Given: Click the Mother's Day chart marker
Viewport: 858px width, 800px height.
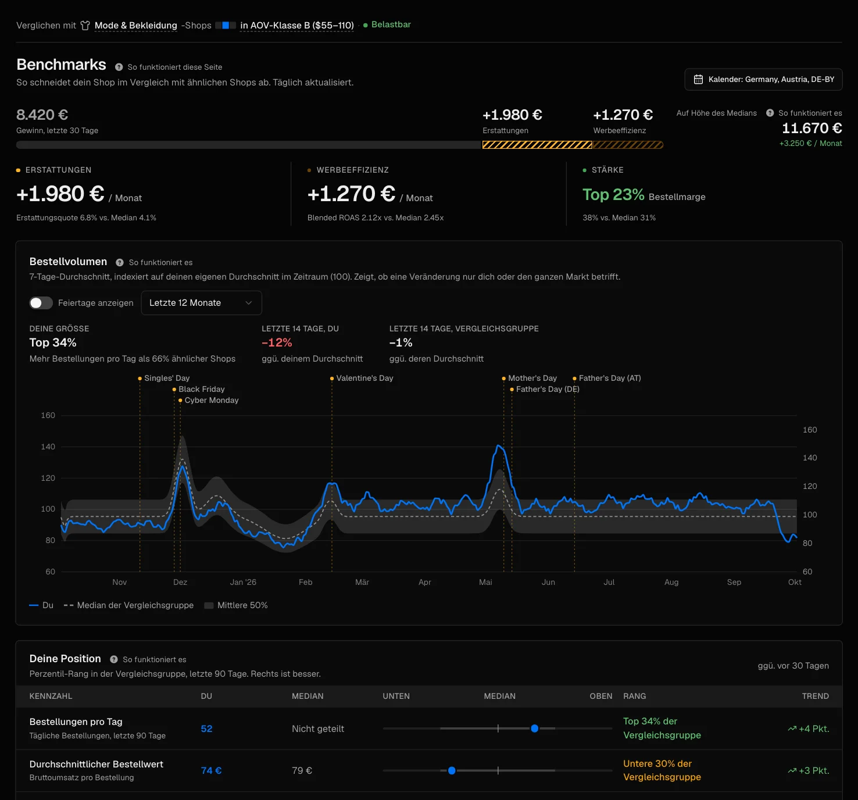Looking at the screenshot, I should pos(504,378).
